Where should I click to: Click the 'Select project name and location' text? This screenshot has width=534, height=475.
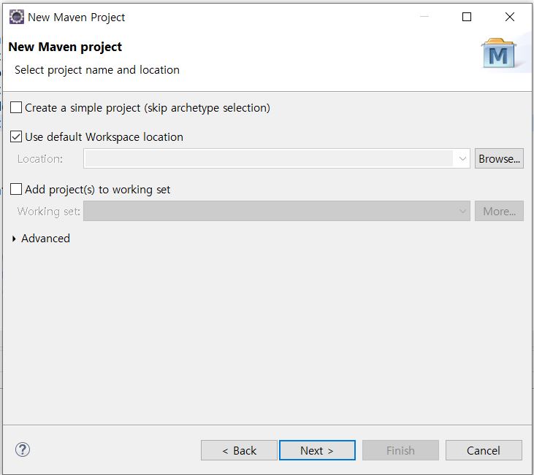(x=97, y=70)
